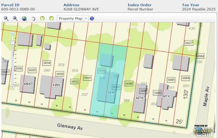
Task: Click the CAGIS logo
Action: pyautogui.click(x=204, y=130)
